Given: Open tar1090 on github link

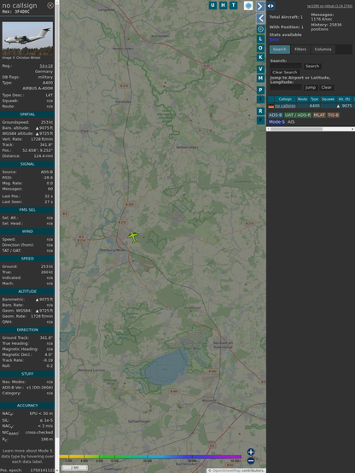Looking at the screenshot, I should pos(329,6).
